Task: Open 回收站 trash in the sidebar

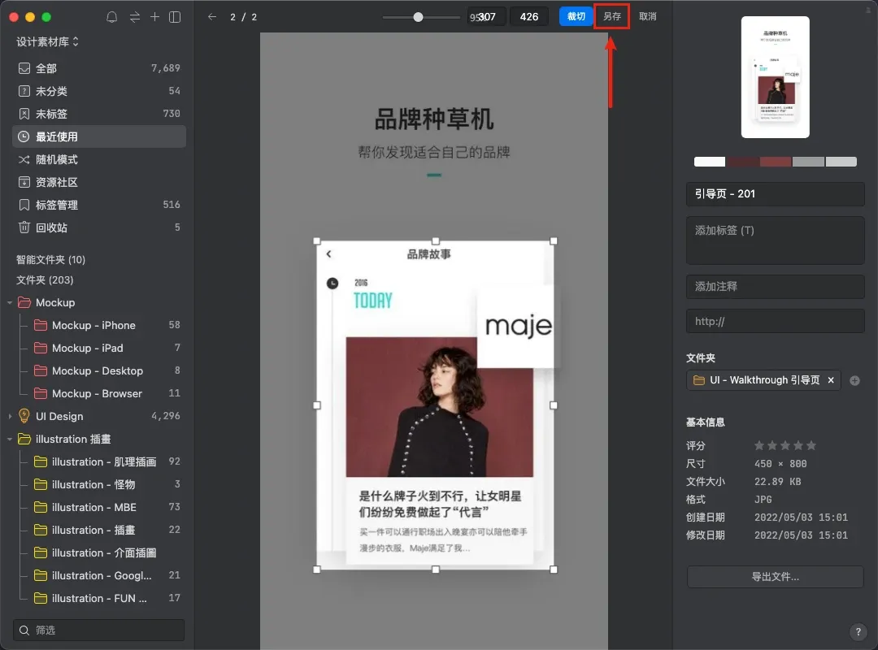Action: [99, 227]
